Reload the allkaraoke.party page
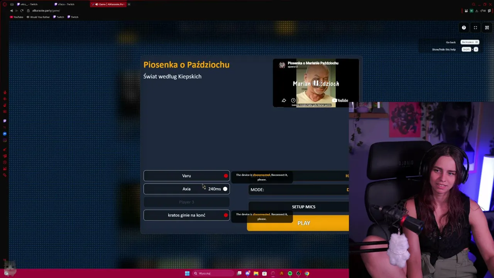The height and width of the screenshot is (278, 494). pos(22,10)
